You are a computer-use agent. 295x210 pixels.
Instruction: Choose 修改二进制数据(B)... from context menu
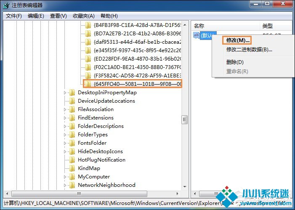(249, 50)
